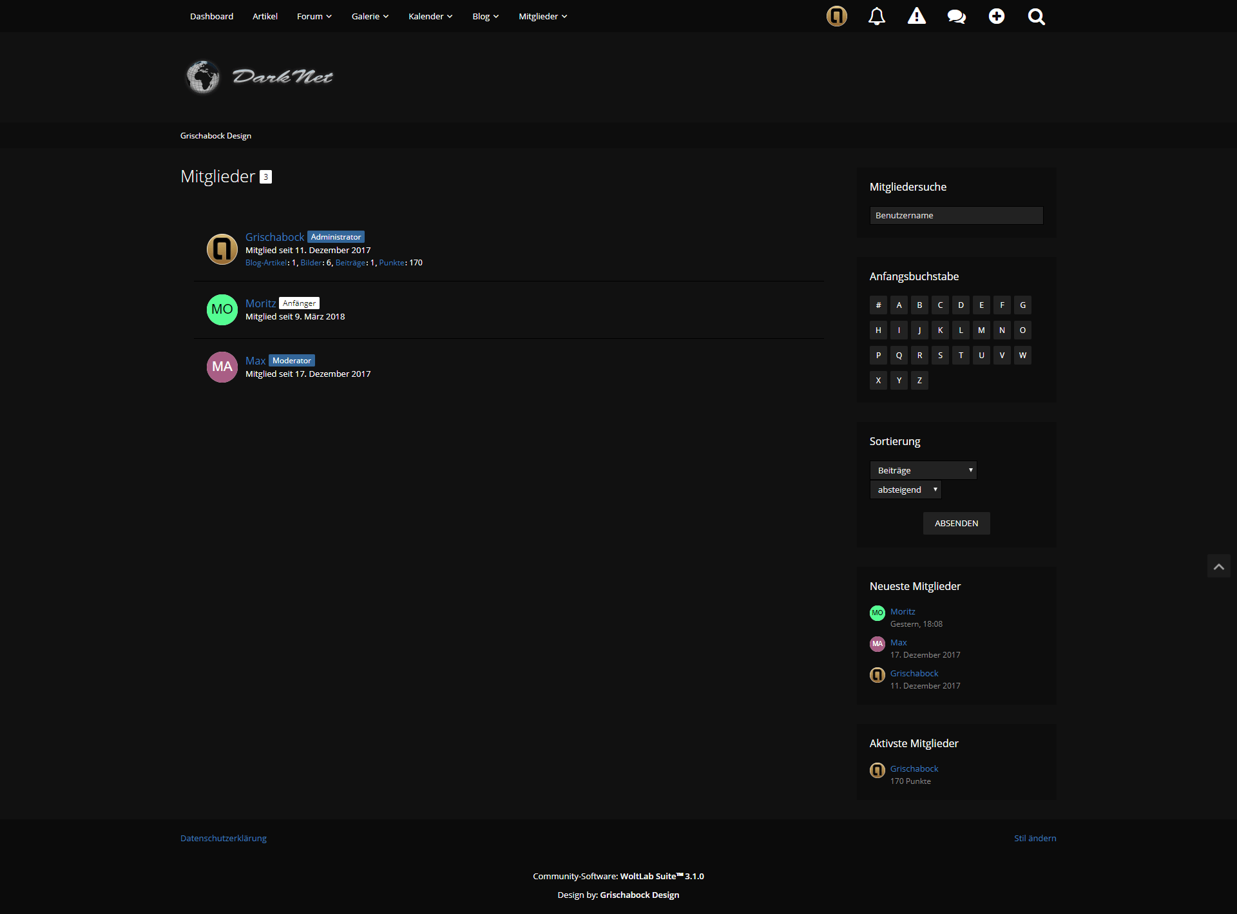Open the Stil ändern link
The height and width of the screenshot is (914, 1237).
(1035, 838)
